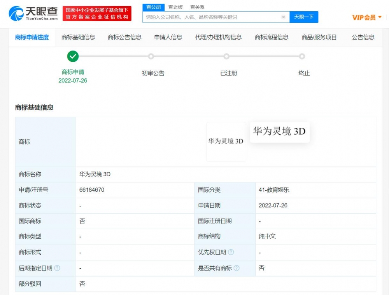
Task: Click the 申请/注册号 row label
Action: click(46, 190)
